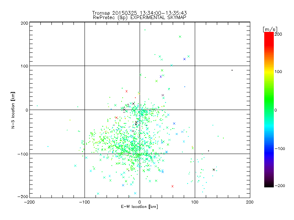Click the 200 tick label on the E-W axis
Image resolution: width=294 pixels, height=220 pixels.
click(250, 202)
